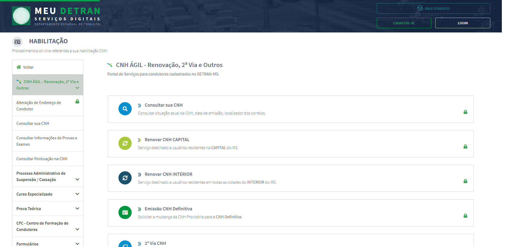Click the bird icon next to main heading
Screen dimensions: 505x247
[110, 65]
